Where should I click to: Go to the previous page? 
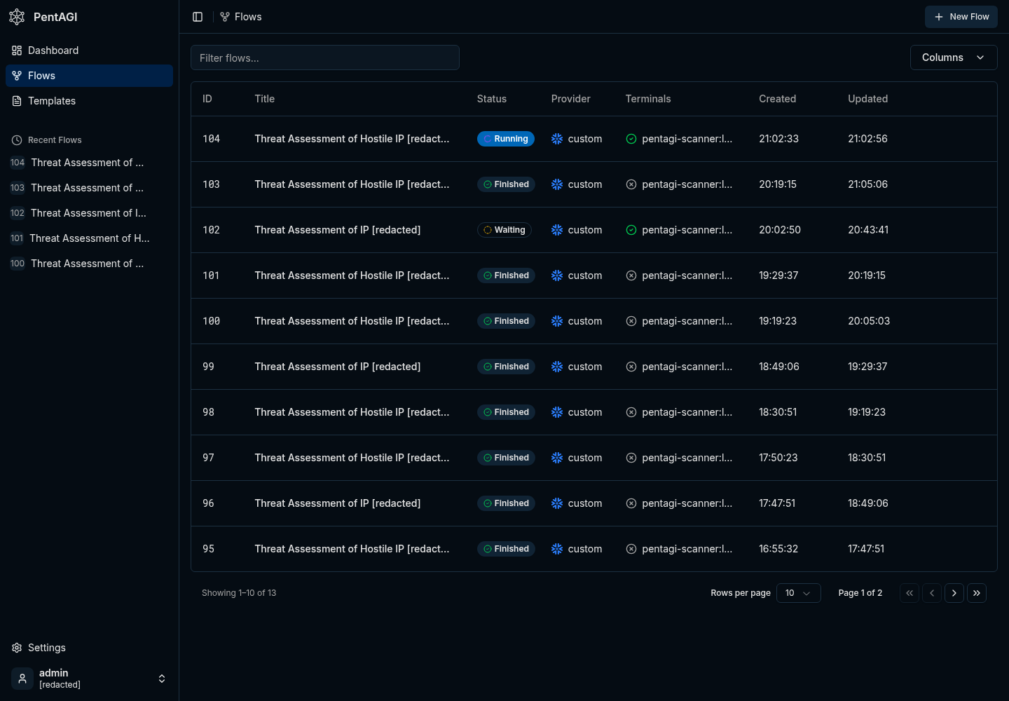tap(932, 593)
